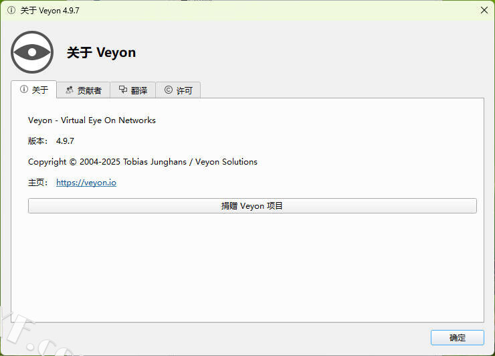Click the window title 关于 Veyon 4.9.7

pyautogui.click(x=50, y=11)
